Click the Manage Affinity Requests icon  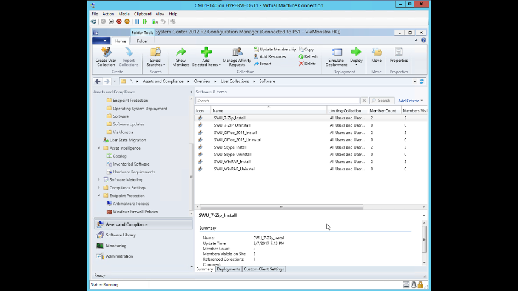click(237, 53)
